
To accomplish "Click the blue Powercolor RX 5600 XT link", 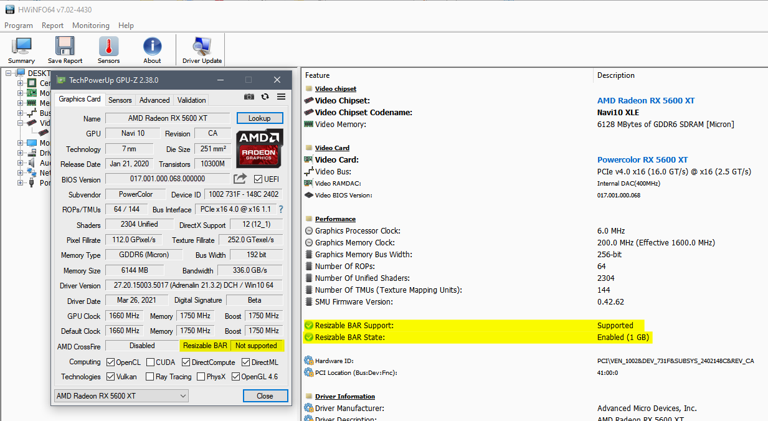I will (642, 159).
